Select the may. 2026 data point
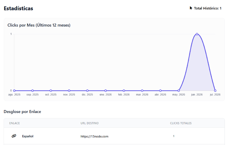This screenshot has width=226, height=145. [x=179, y=91]
